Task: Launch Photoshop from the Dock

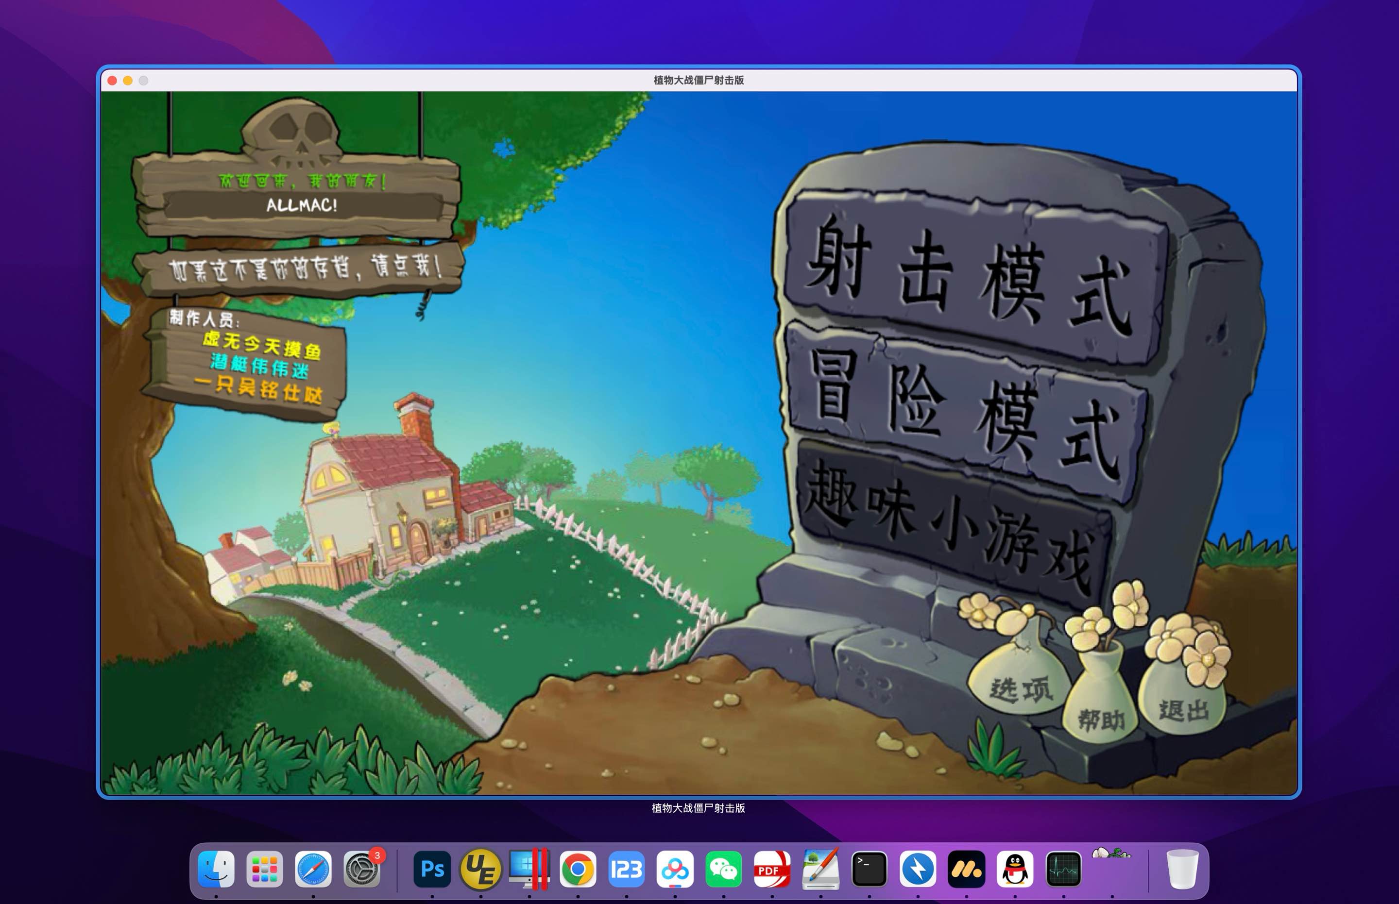Action: coord(432,869)
